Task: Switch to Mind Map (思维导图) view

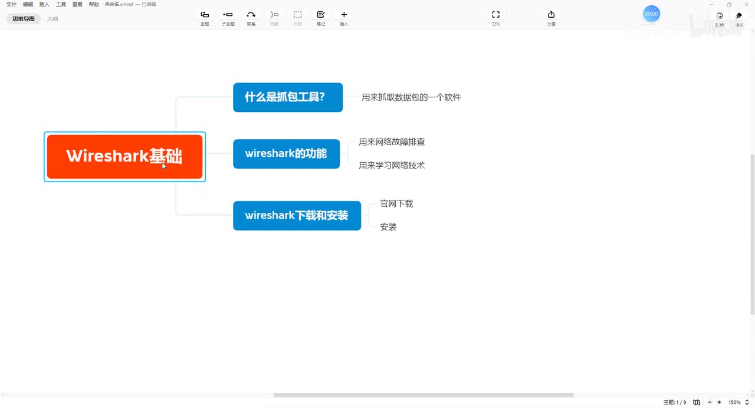Action: pos(24,19)
